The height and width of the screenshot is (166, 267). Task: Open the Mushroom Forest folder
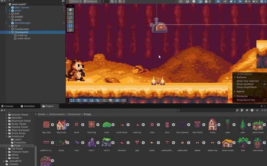pos(21,121)
